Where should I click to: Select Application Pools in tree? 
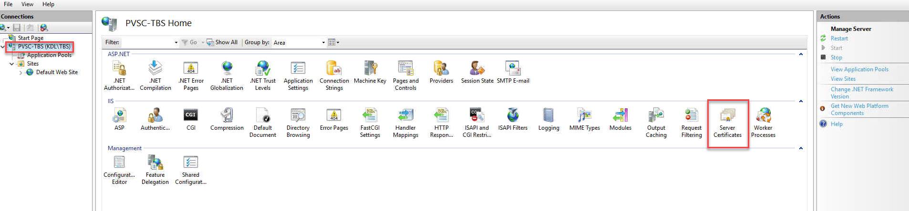coord(49,55)
